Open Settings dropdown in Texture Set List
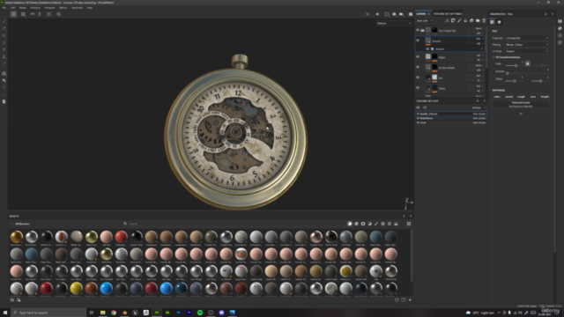This screenshot has width=564, height=317. [479, 107]
